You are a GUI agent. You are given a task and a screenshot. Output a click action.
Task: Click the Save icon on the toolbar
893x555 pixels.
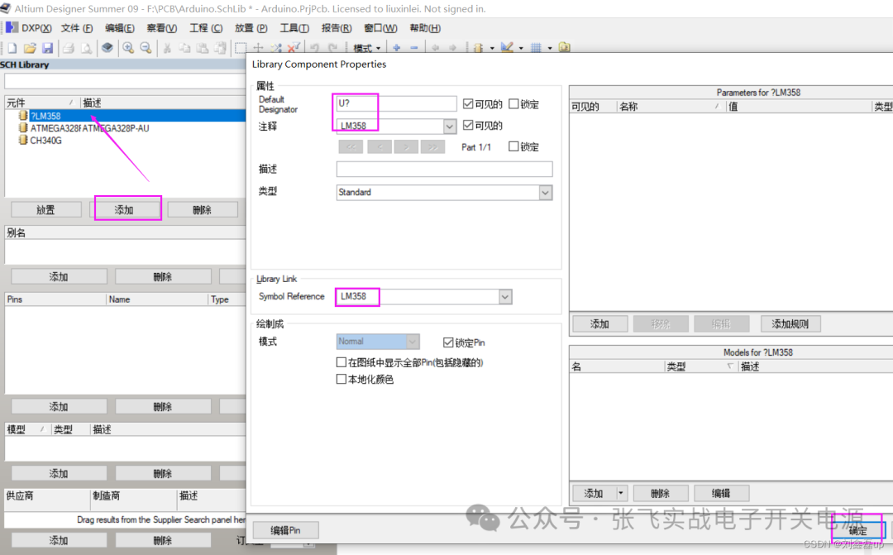click(x=48, y=47)
